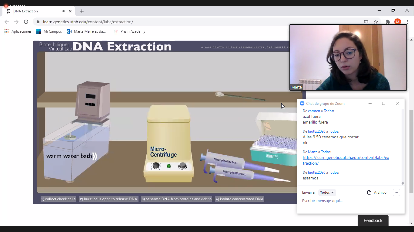
Task: Click the Archivo file attach button
Action: tap(377, 192)
